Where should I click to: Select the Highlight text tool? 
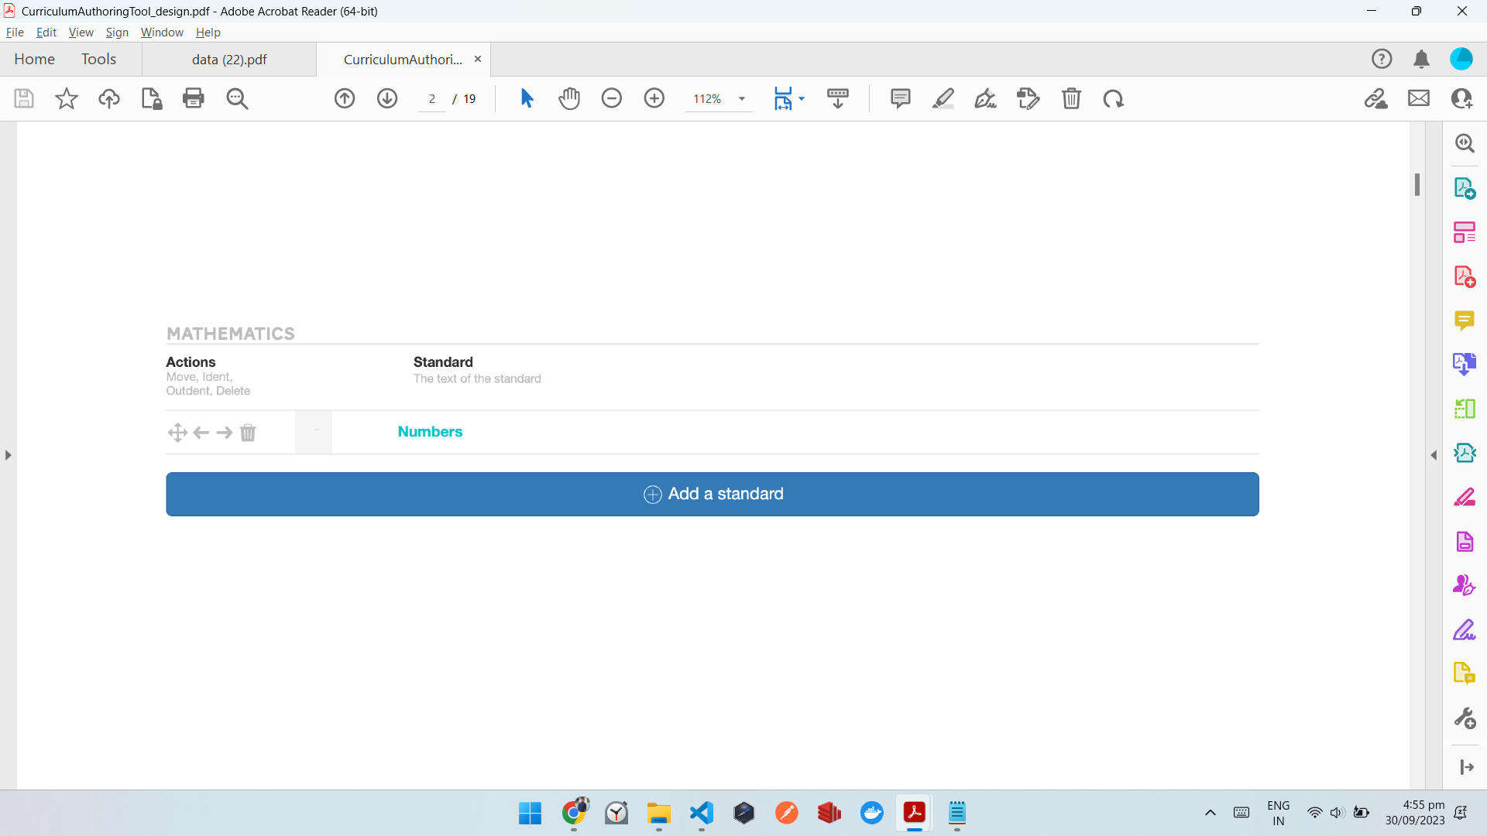tap(943, 98)
